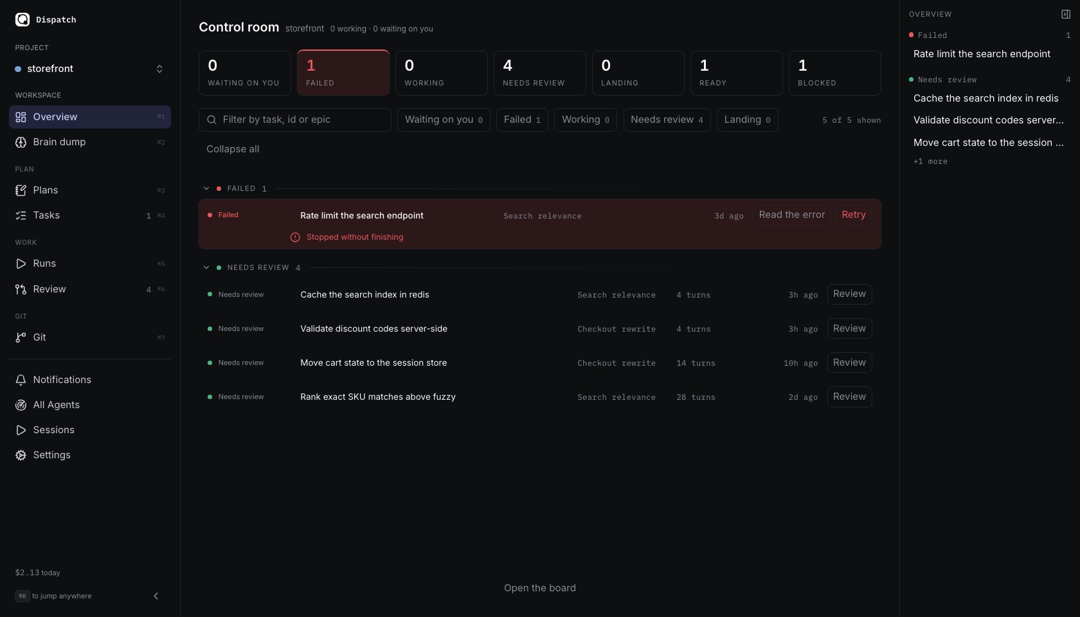Click the Dispatch logo icon
The image size is (1080, 617).
22,19
